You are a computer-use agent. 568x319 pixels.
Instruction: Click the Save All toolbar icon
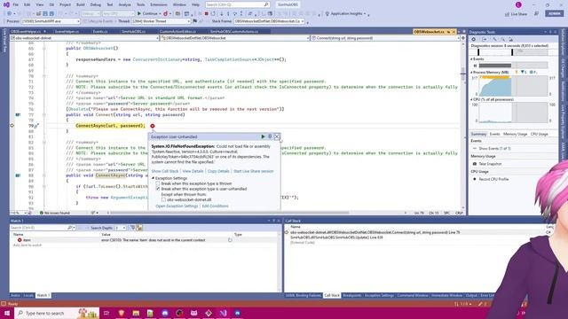[x=51, y=13]
